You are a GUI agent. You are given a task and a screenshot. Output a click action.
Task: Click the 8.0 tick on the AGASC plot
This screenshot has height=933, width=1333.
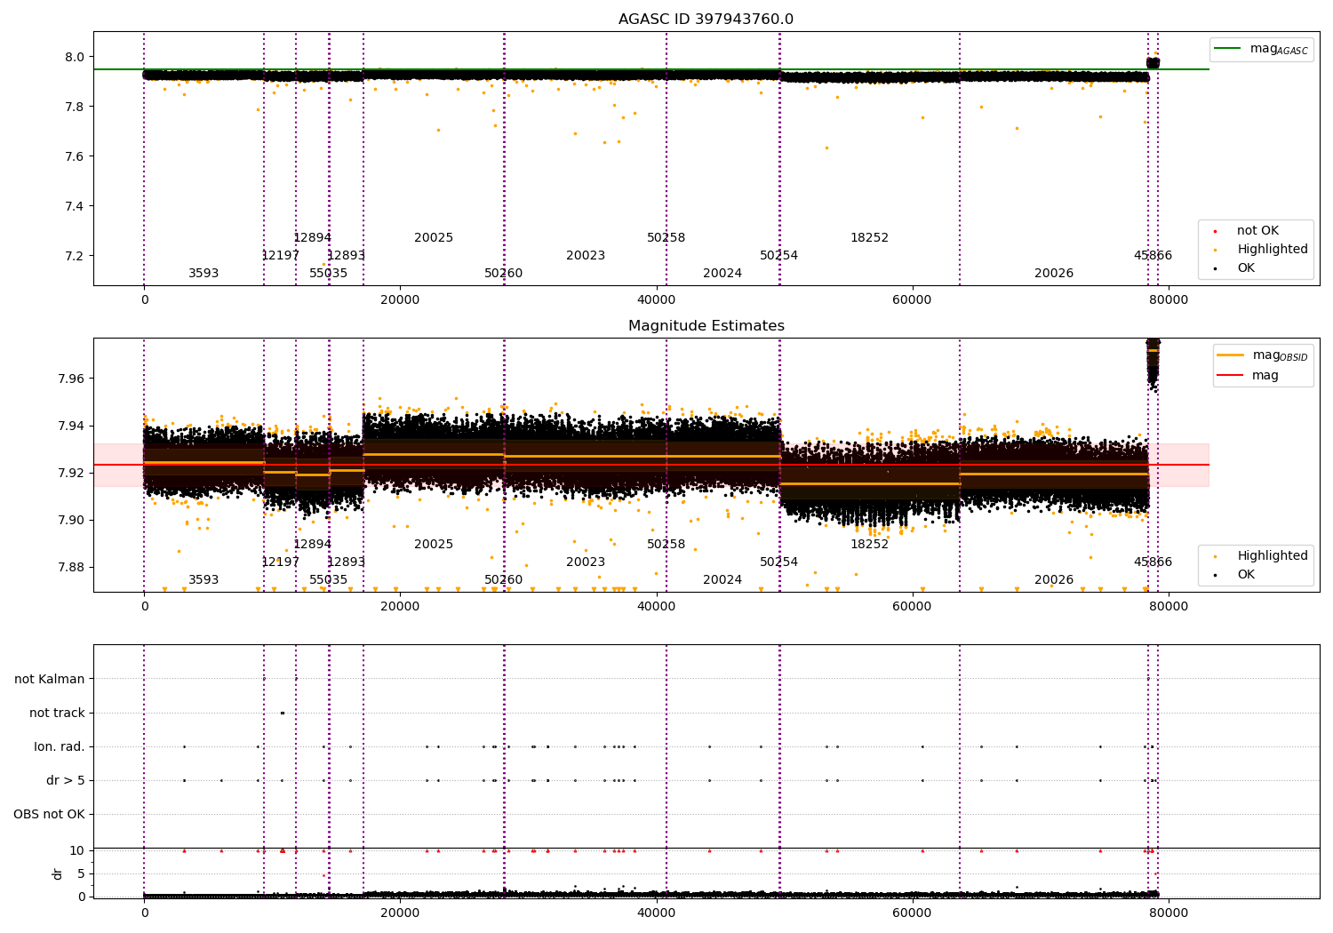(75, 57)
